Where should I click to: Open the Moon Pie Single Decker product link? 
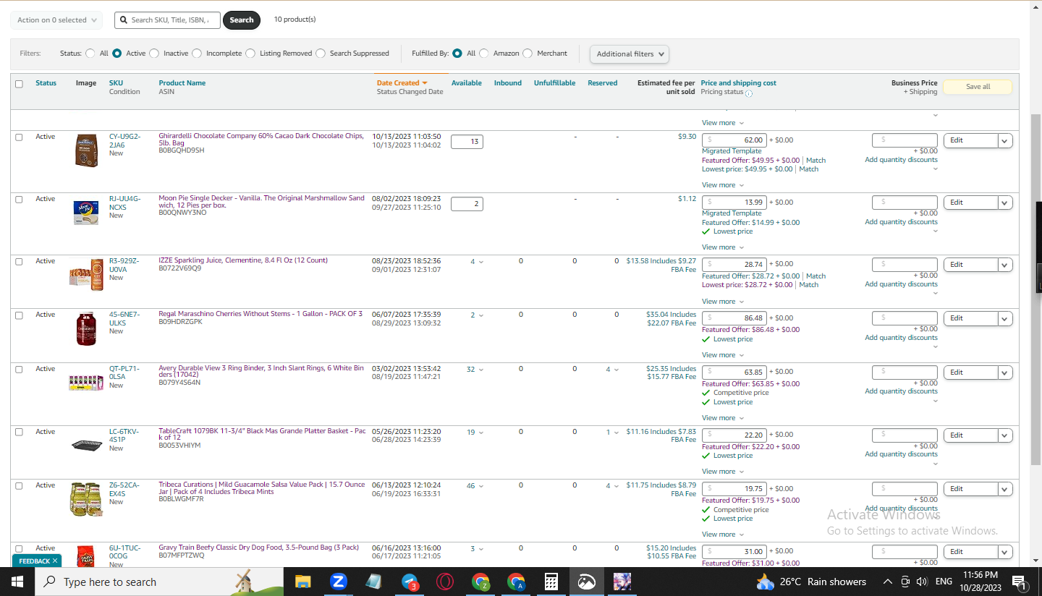261,202
